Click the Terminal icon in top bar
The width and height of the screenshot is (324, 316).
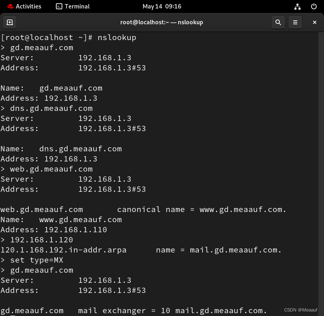(59, 6)
